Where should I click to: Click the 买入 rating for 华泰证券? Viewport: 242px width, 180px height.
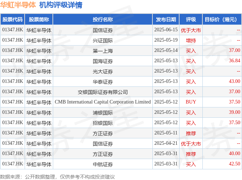[191, 82]
